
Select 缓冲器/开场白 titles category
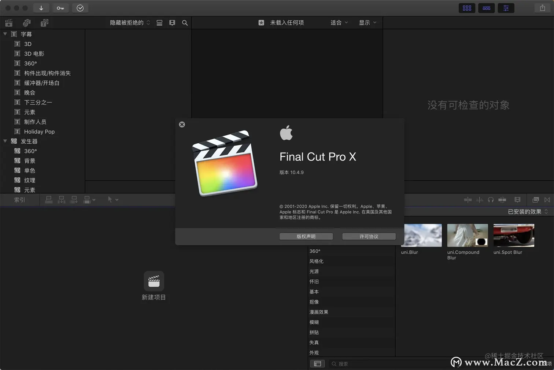tap(42, 83)
